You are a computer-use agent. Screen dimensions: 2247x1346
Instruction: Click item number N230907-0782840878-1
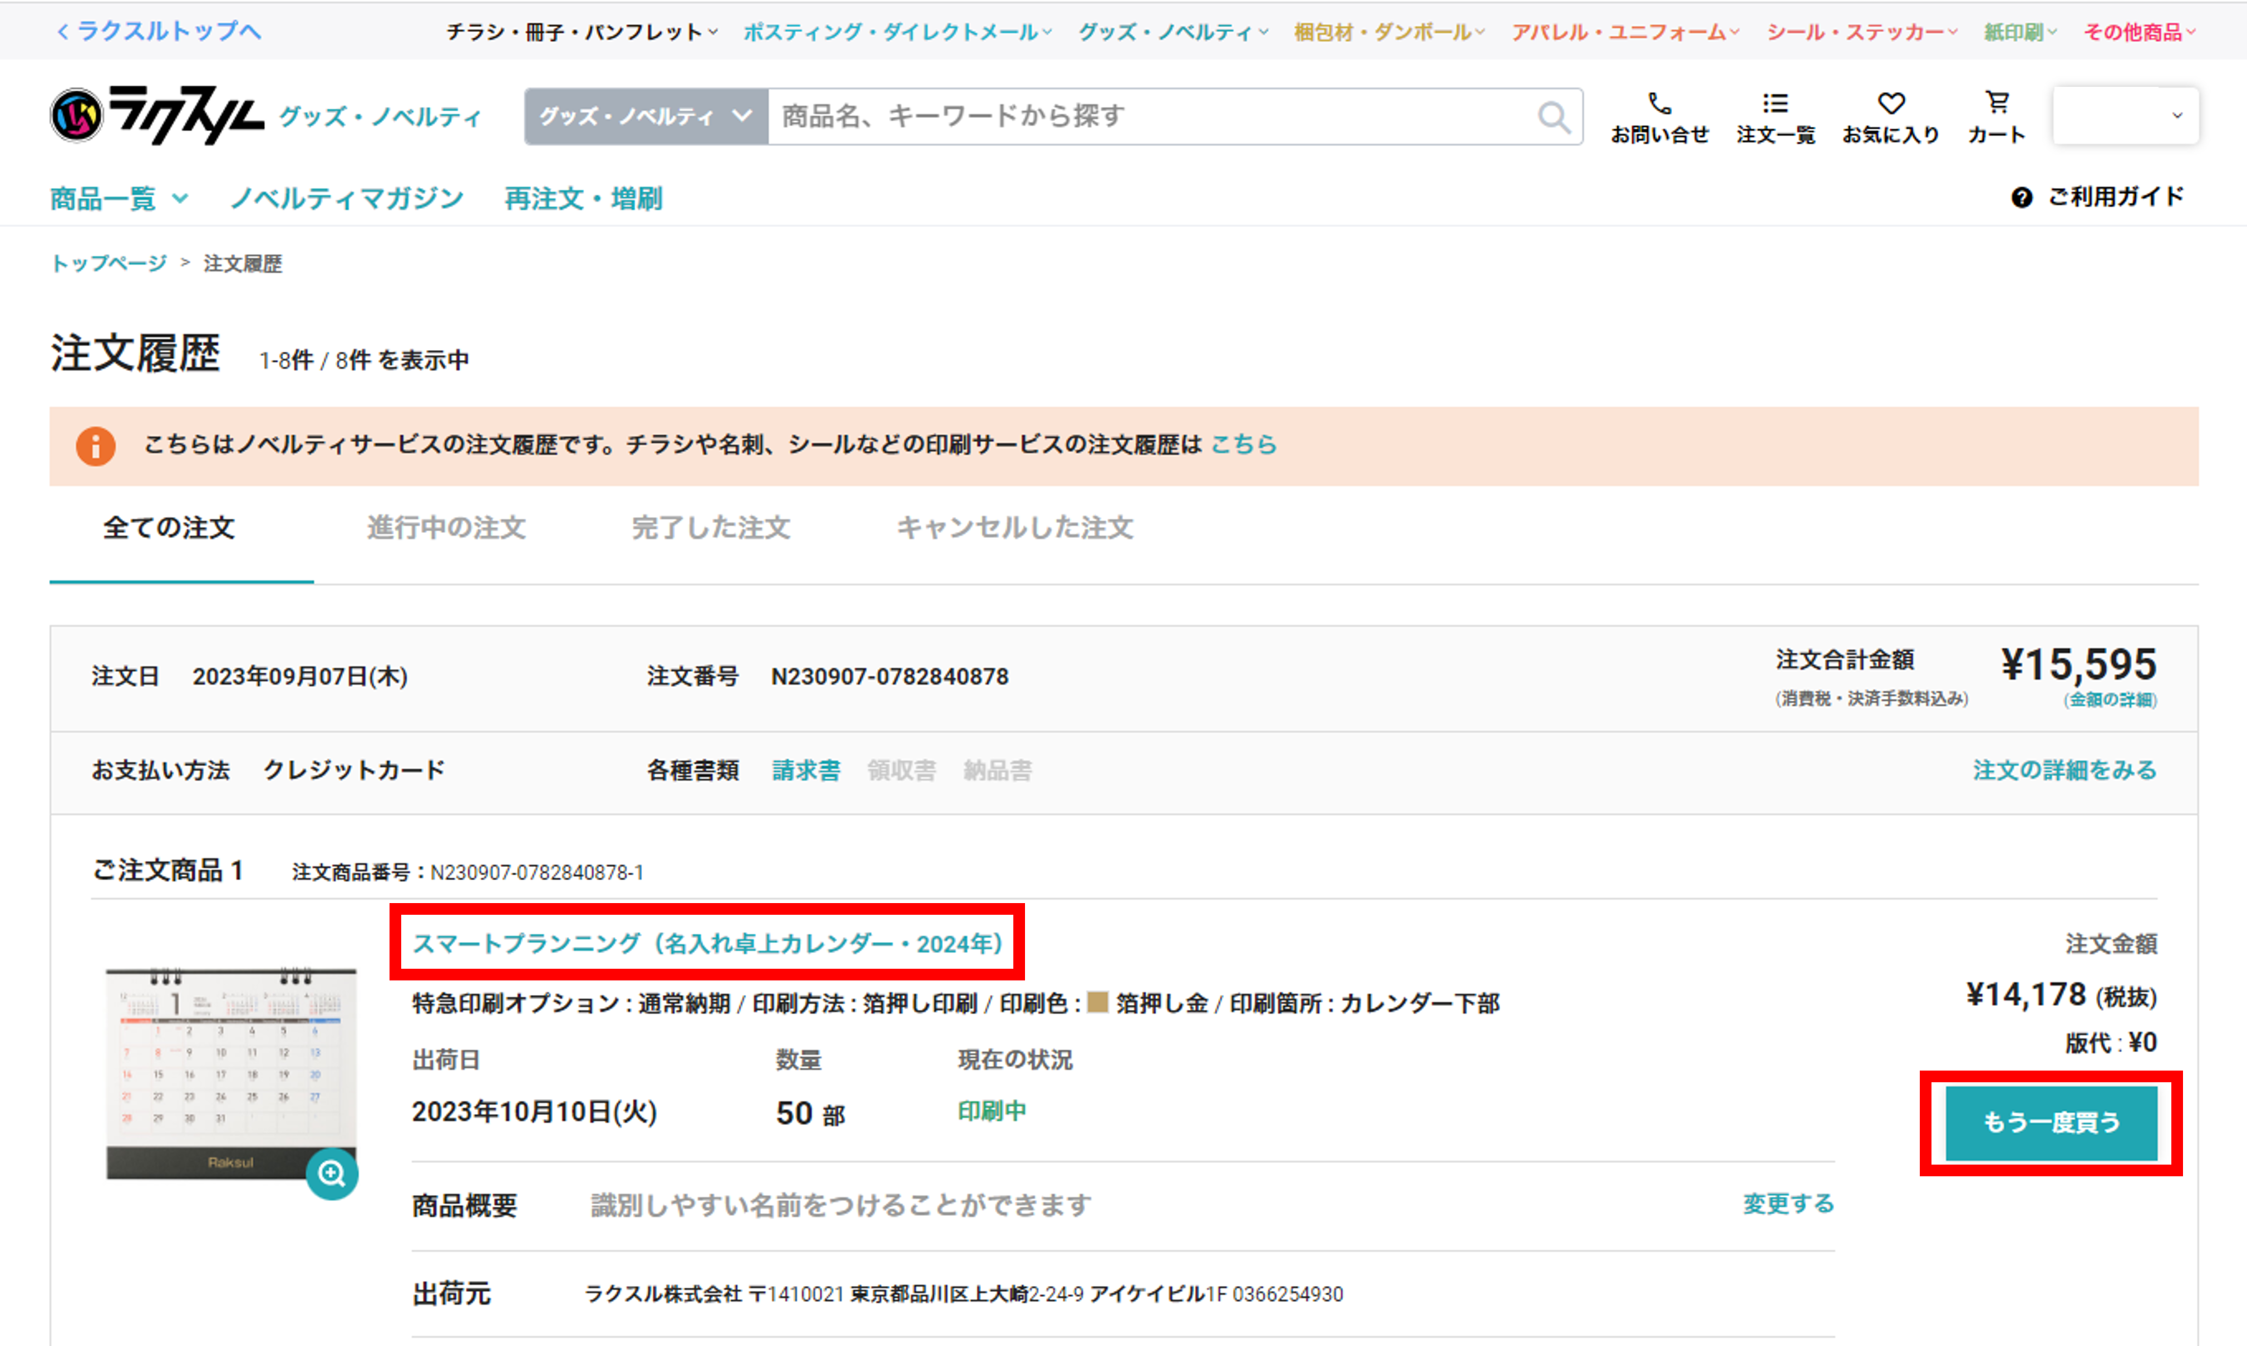[537, 872]
